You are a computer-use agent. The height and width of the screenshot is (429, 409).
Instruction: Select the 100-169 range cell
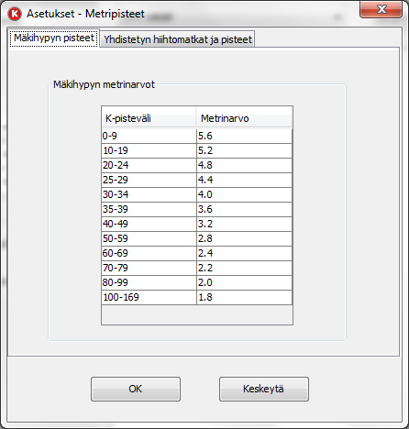click(x=149, y=297)
